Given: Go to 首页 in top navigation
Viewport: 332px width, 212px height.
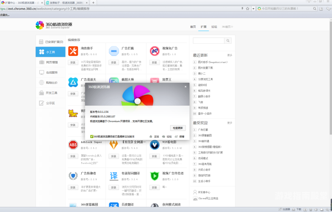Looking at the screenshot, I should coord(193,27).
